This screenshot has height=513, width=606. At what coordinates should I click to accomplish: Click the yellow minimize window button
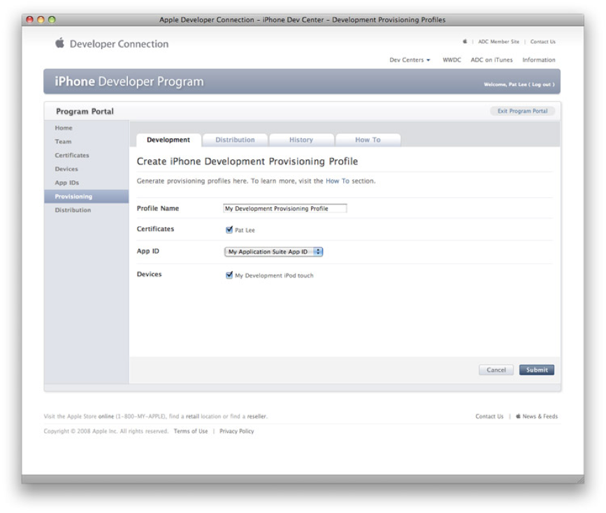pyautogui.click(x=41, y=20)
